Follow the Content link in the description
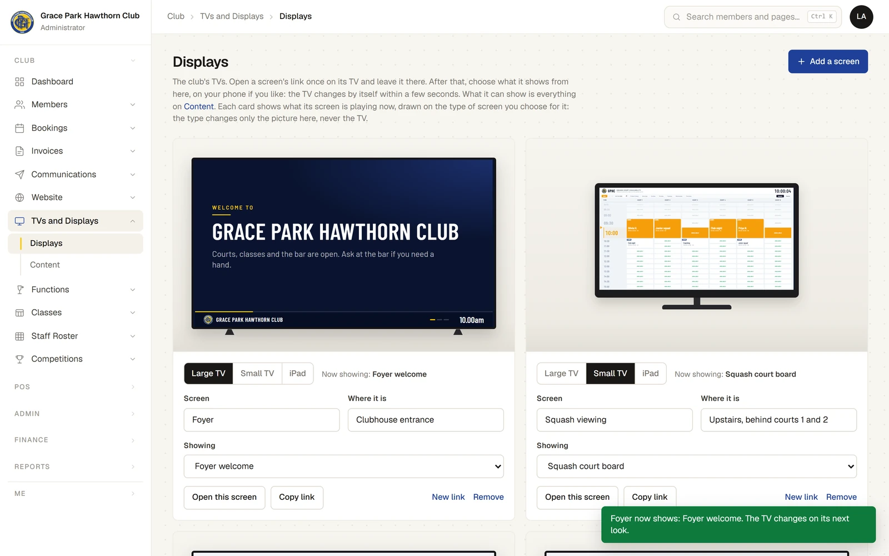 pos(199,107)
